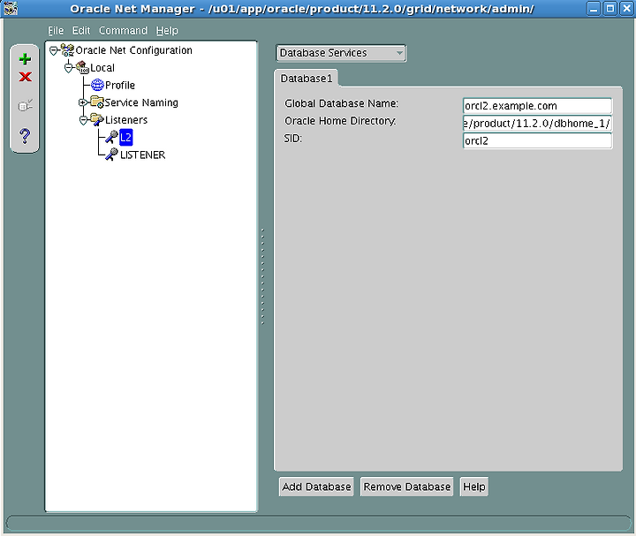Click the Global Database Name field
The image size is (636, 536).
coord(537,106)
